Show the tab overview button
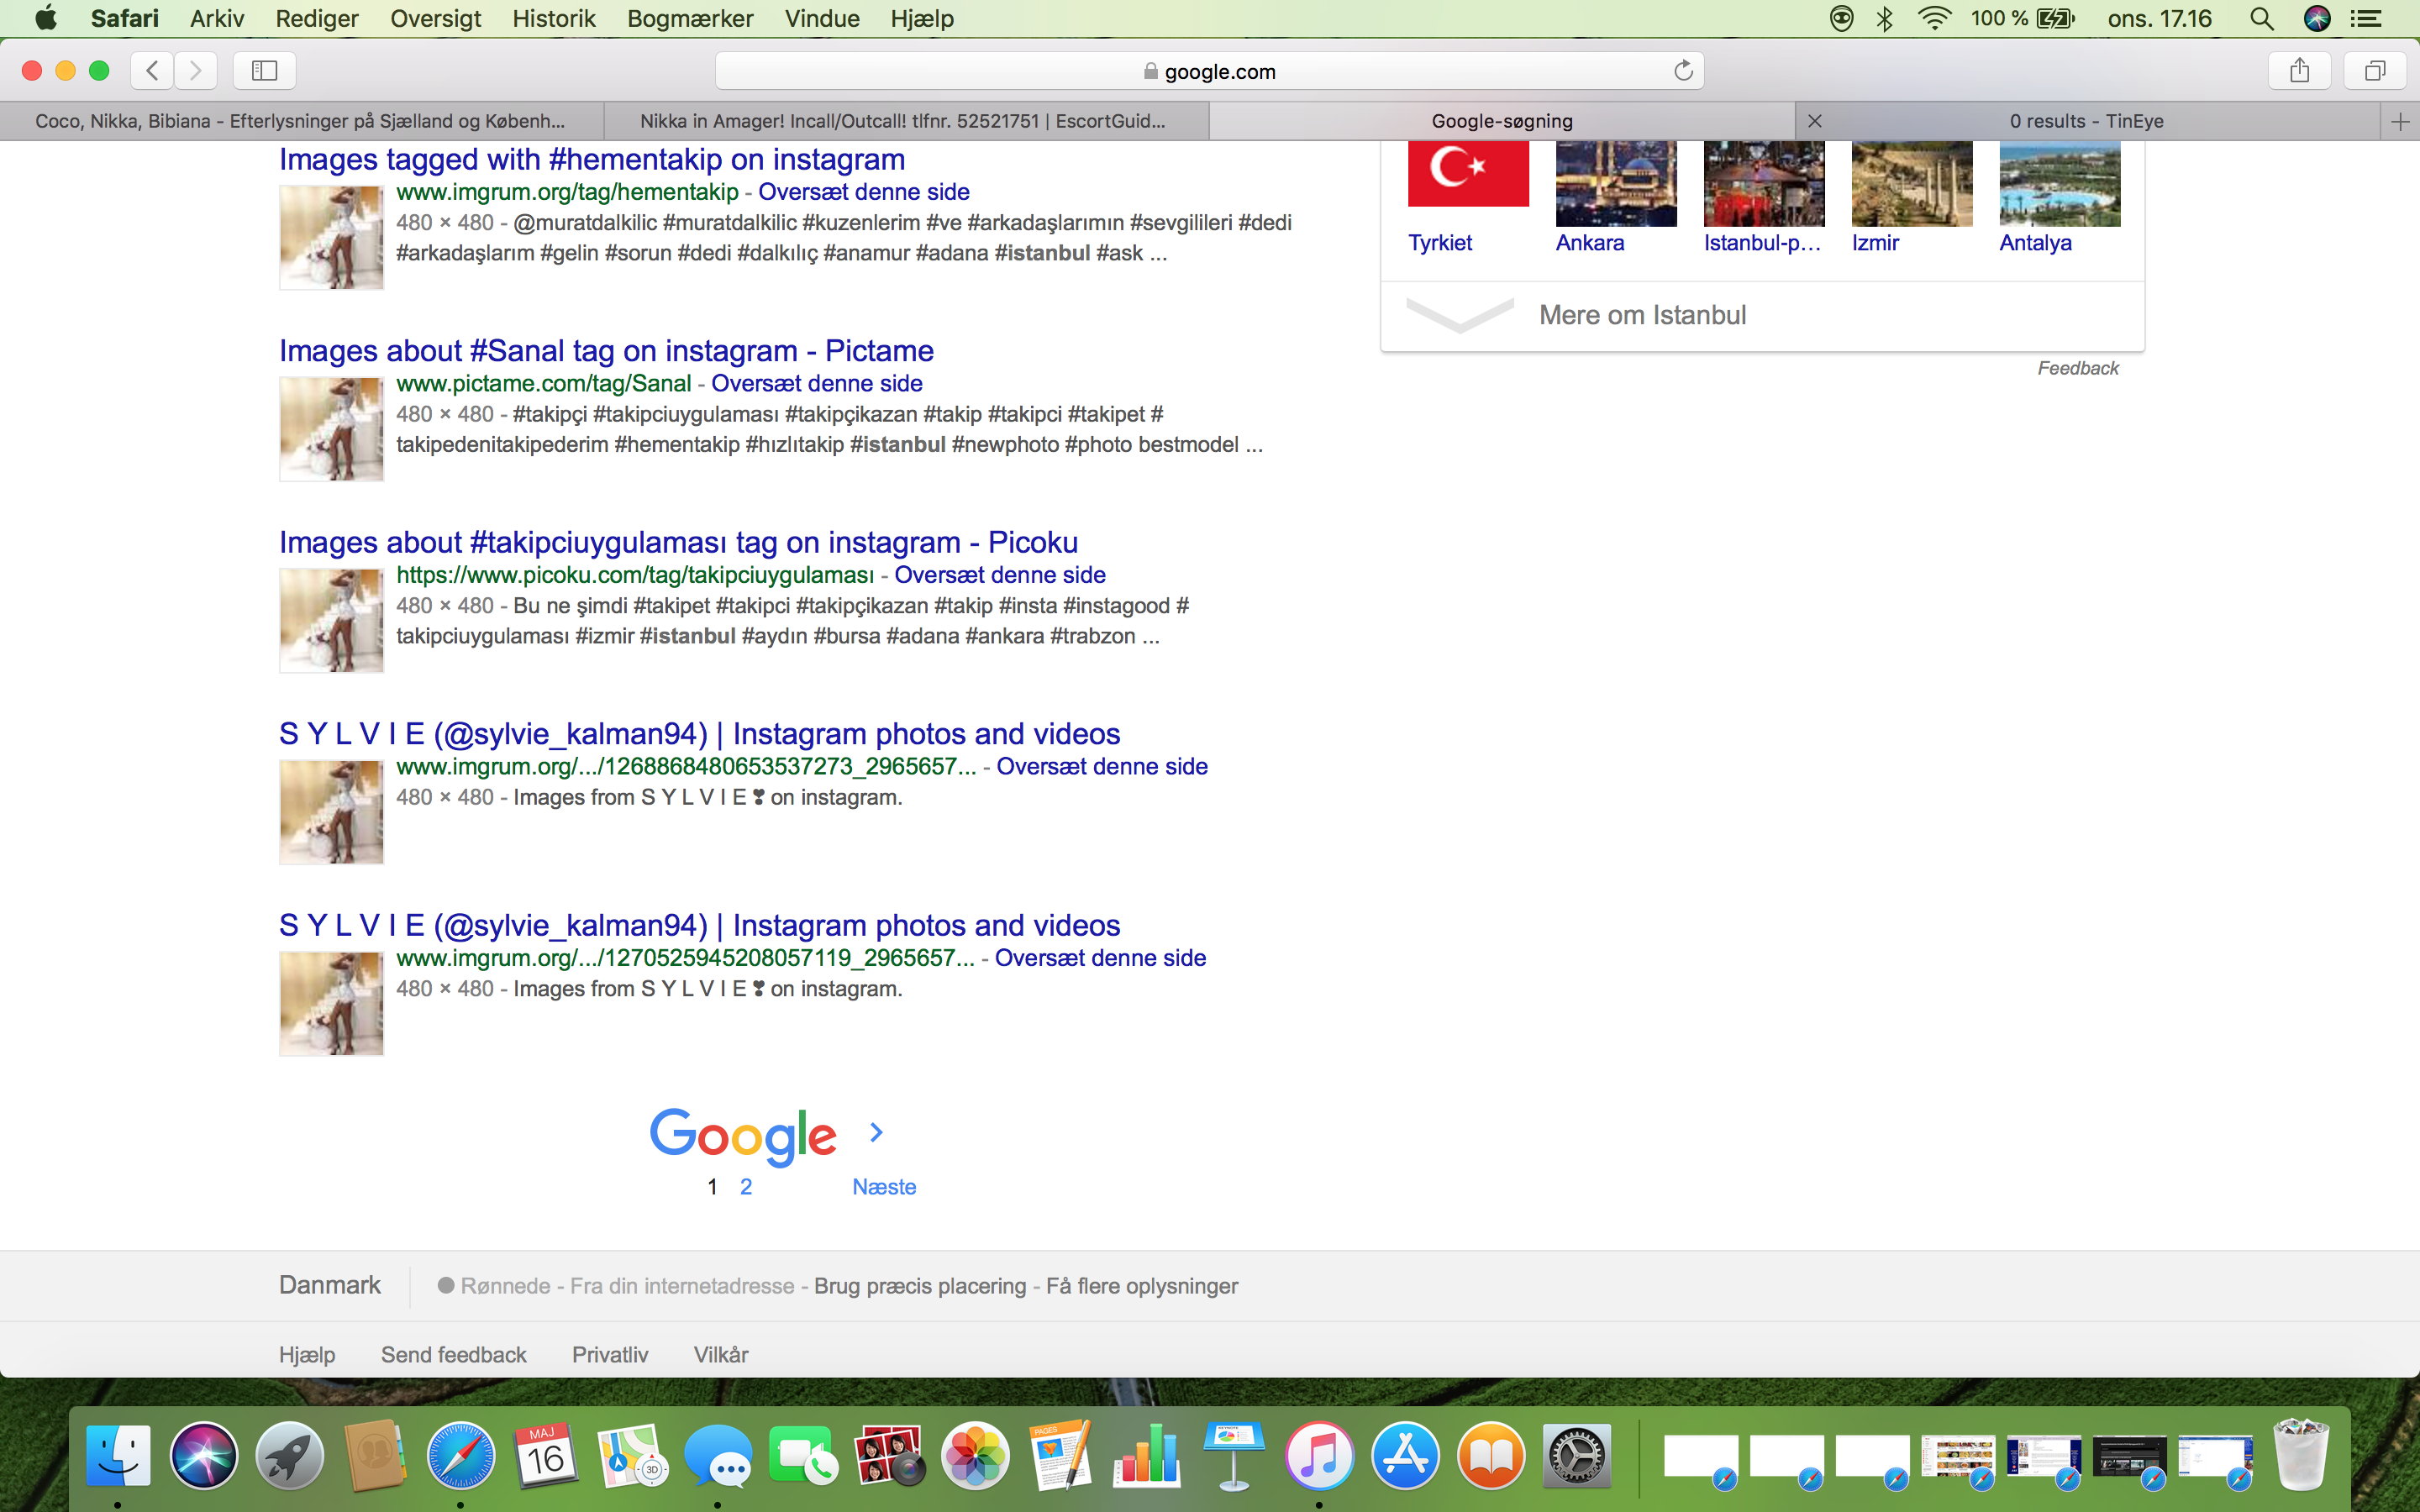2420x1512 pixels. point(2375,70)
